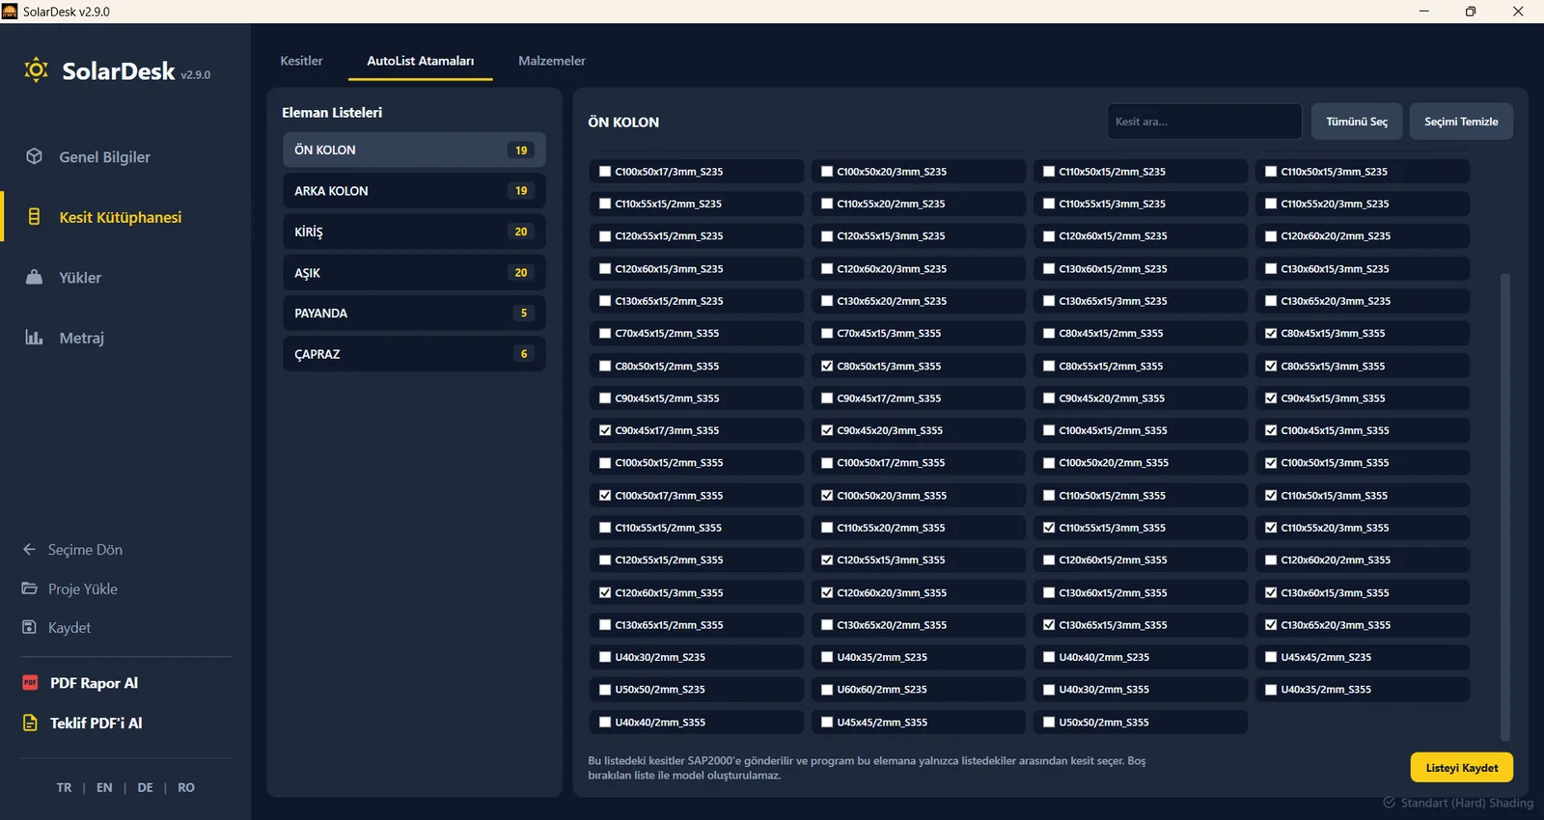The width and height of the screenshot is (1544, 820).
Task: Go to the Yükler section
Action: click(80, 277)
